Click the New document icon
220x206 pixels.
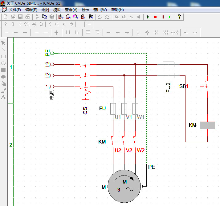(6, 17)
